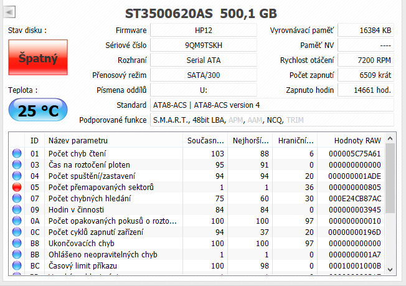The height and width of the screenshot is (286, 406).
Task: Click the blue status icon for ID BC
Action: (17, 266)
